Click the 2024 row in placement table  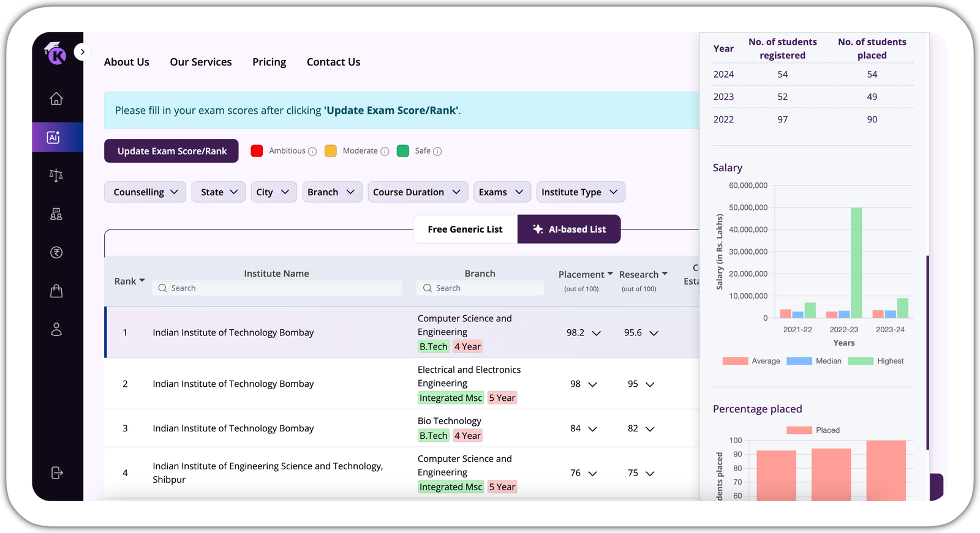[x=813, y=75]
